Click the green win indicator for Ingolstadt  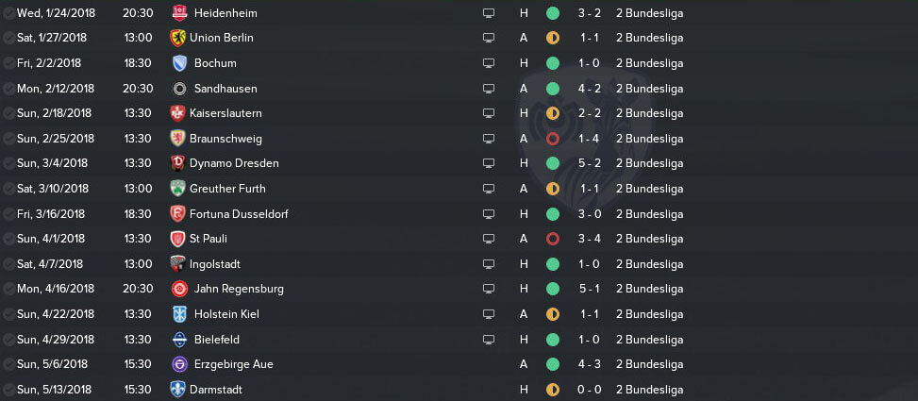(x=553, y=264)
